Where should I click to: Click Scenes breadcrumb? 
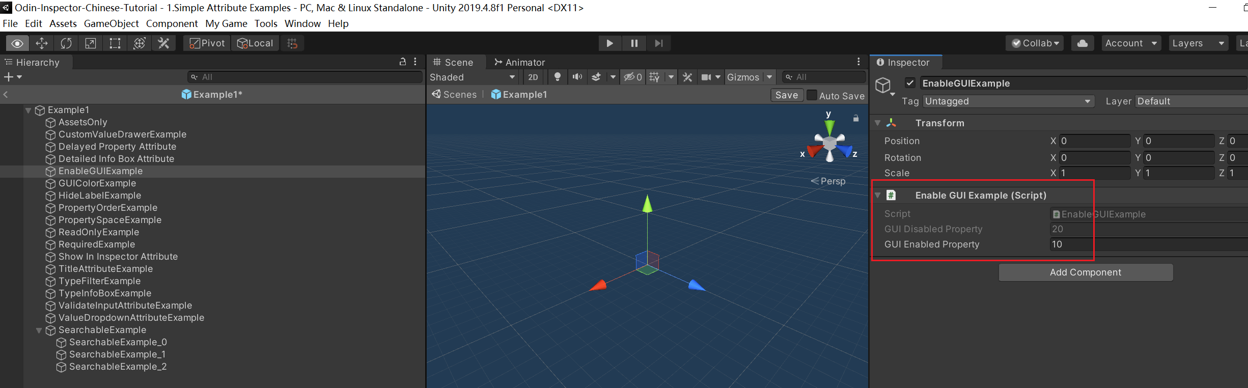pos(454,95)
